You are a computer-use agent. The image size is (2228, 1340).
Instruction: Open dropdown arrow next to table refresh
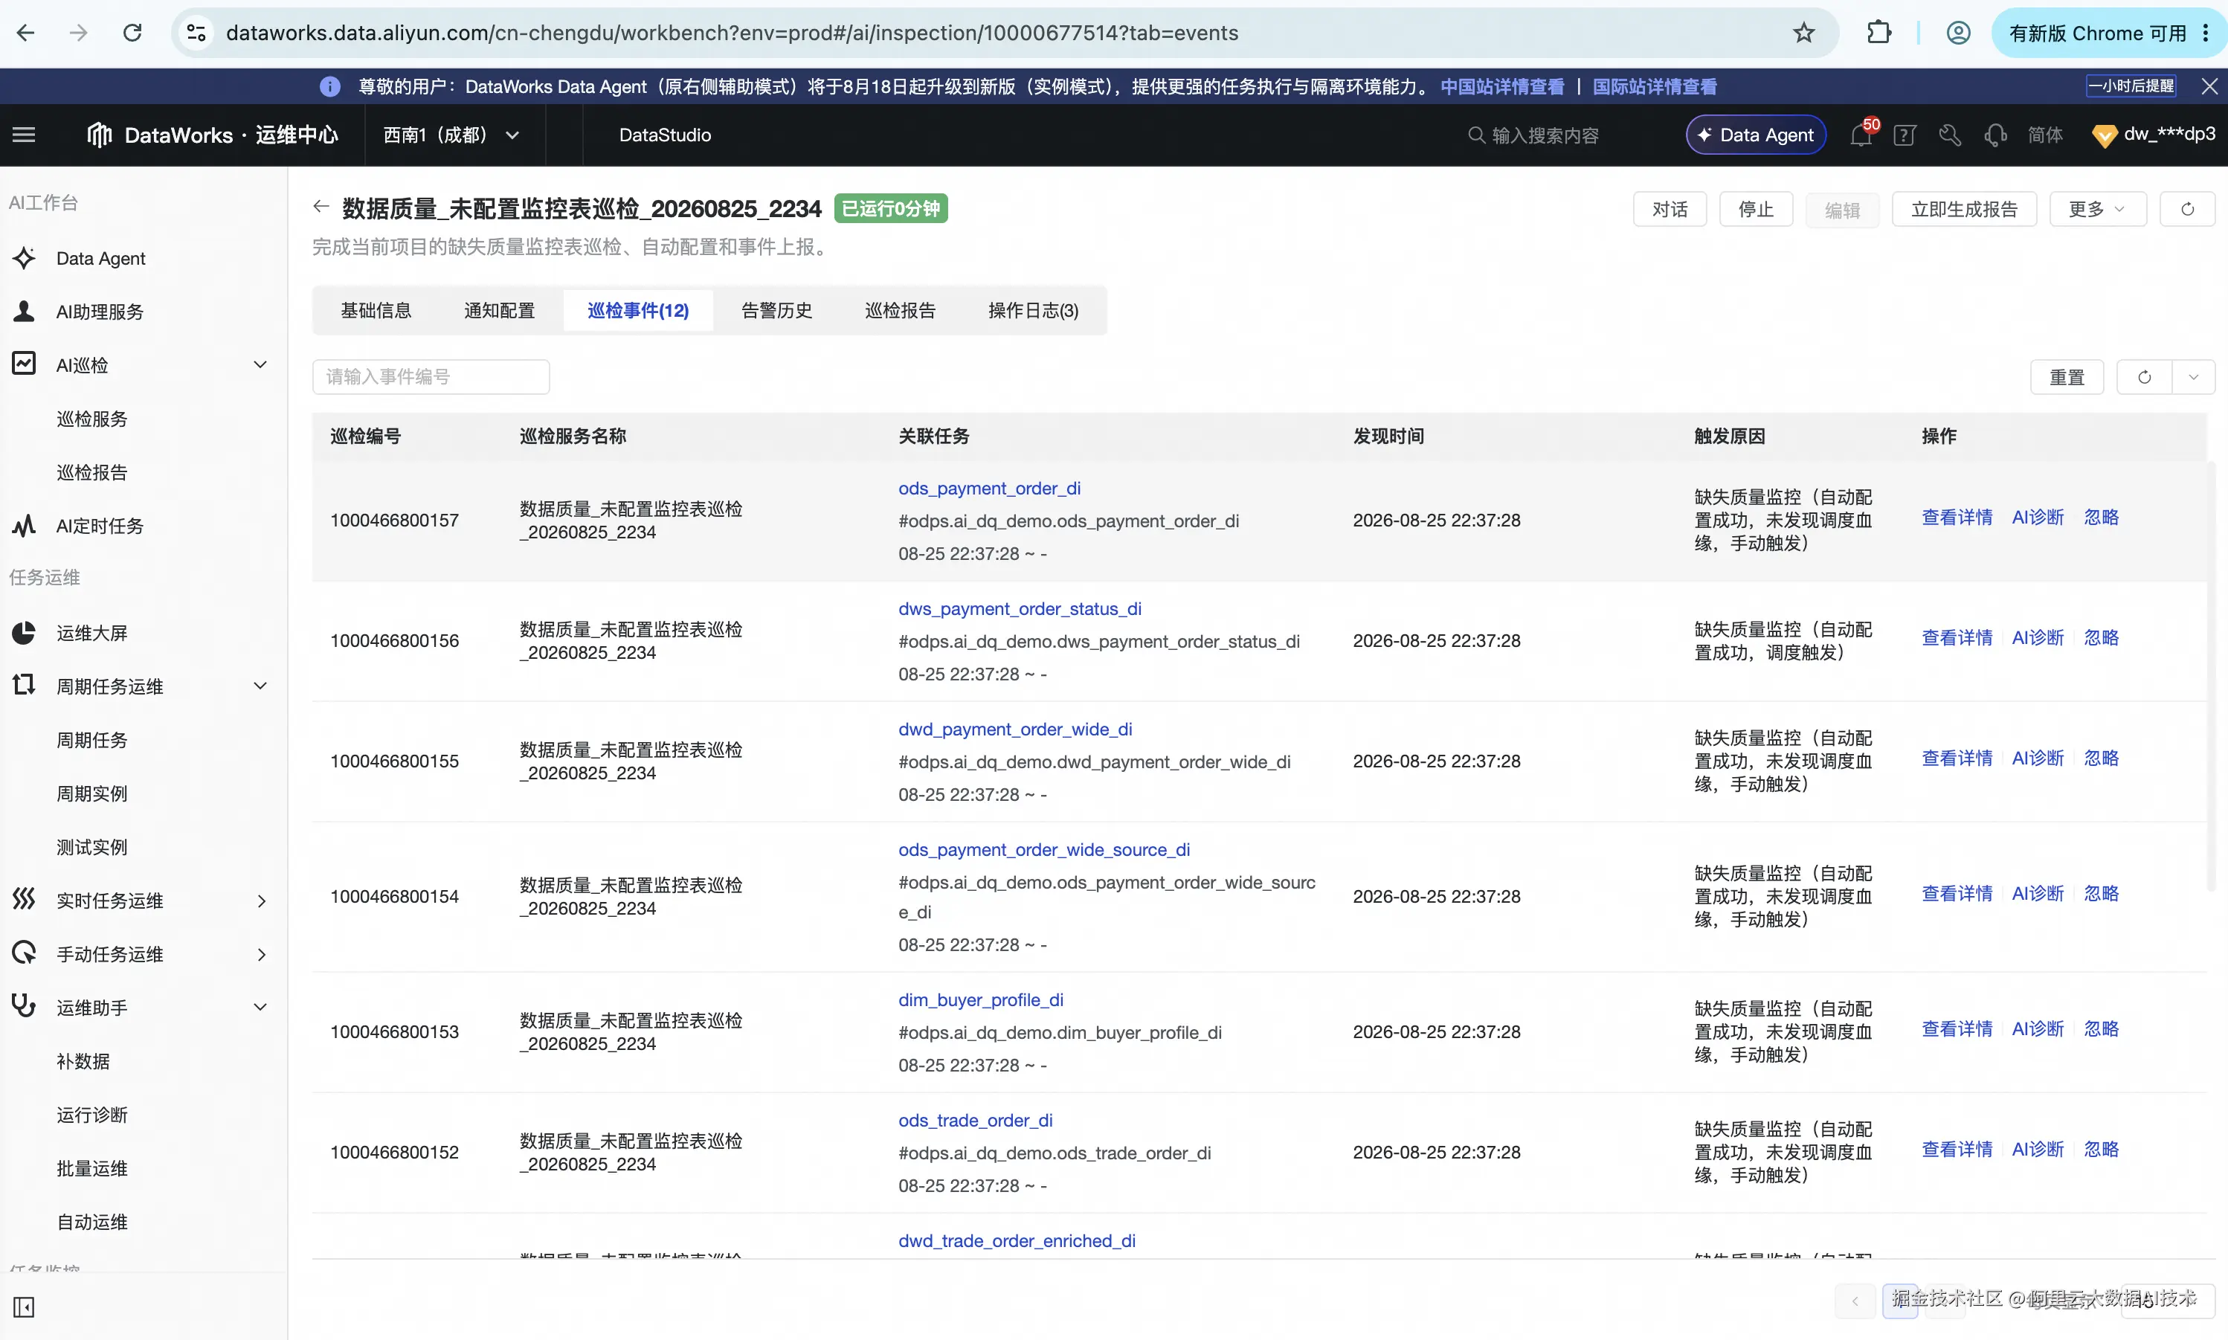[2194, 378]
